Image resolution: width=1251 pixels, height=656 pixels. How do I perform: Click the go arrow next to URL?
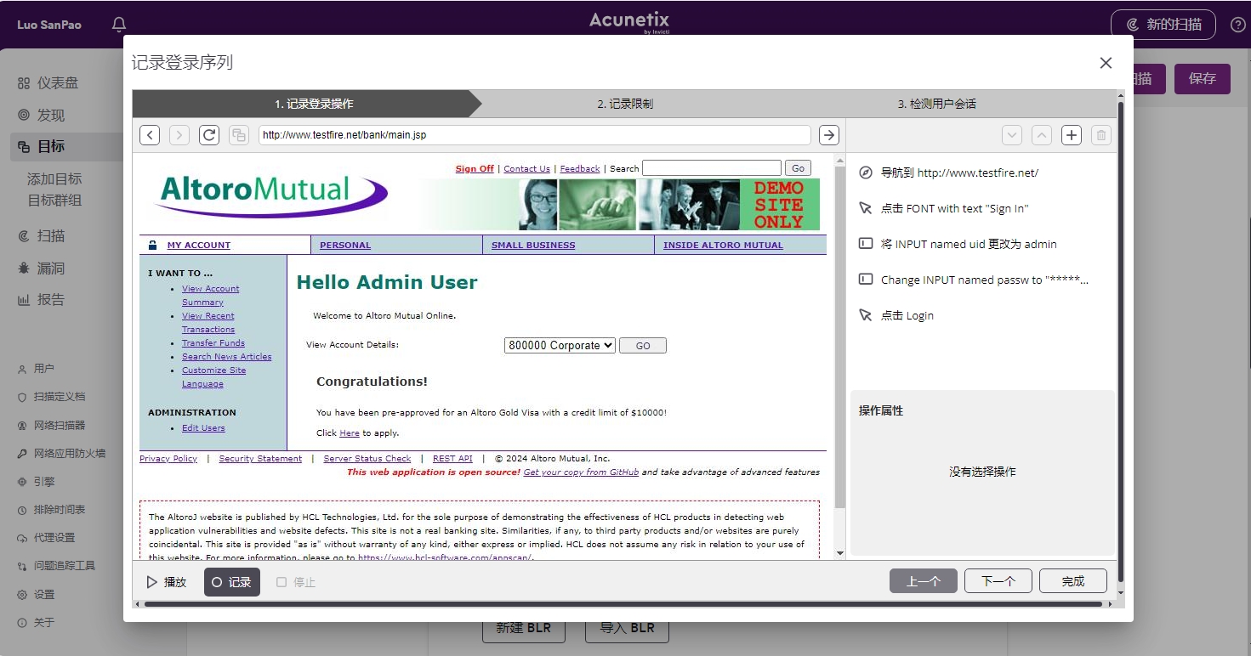829,135
